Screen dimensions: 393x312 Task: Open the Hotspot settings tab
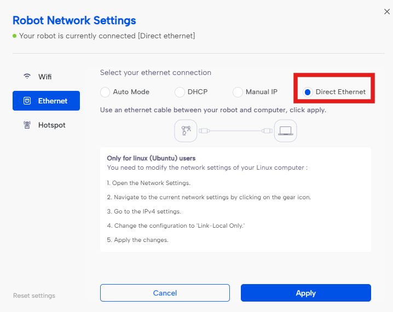tap(51, 125)
